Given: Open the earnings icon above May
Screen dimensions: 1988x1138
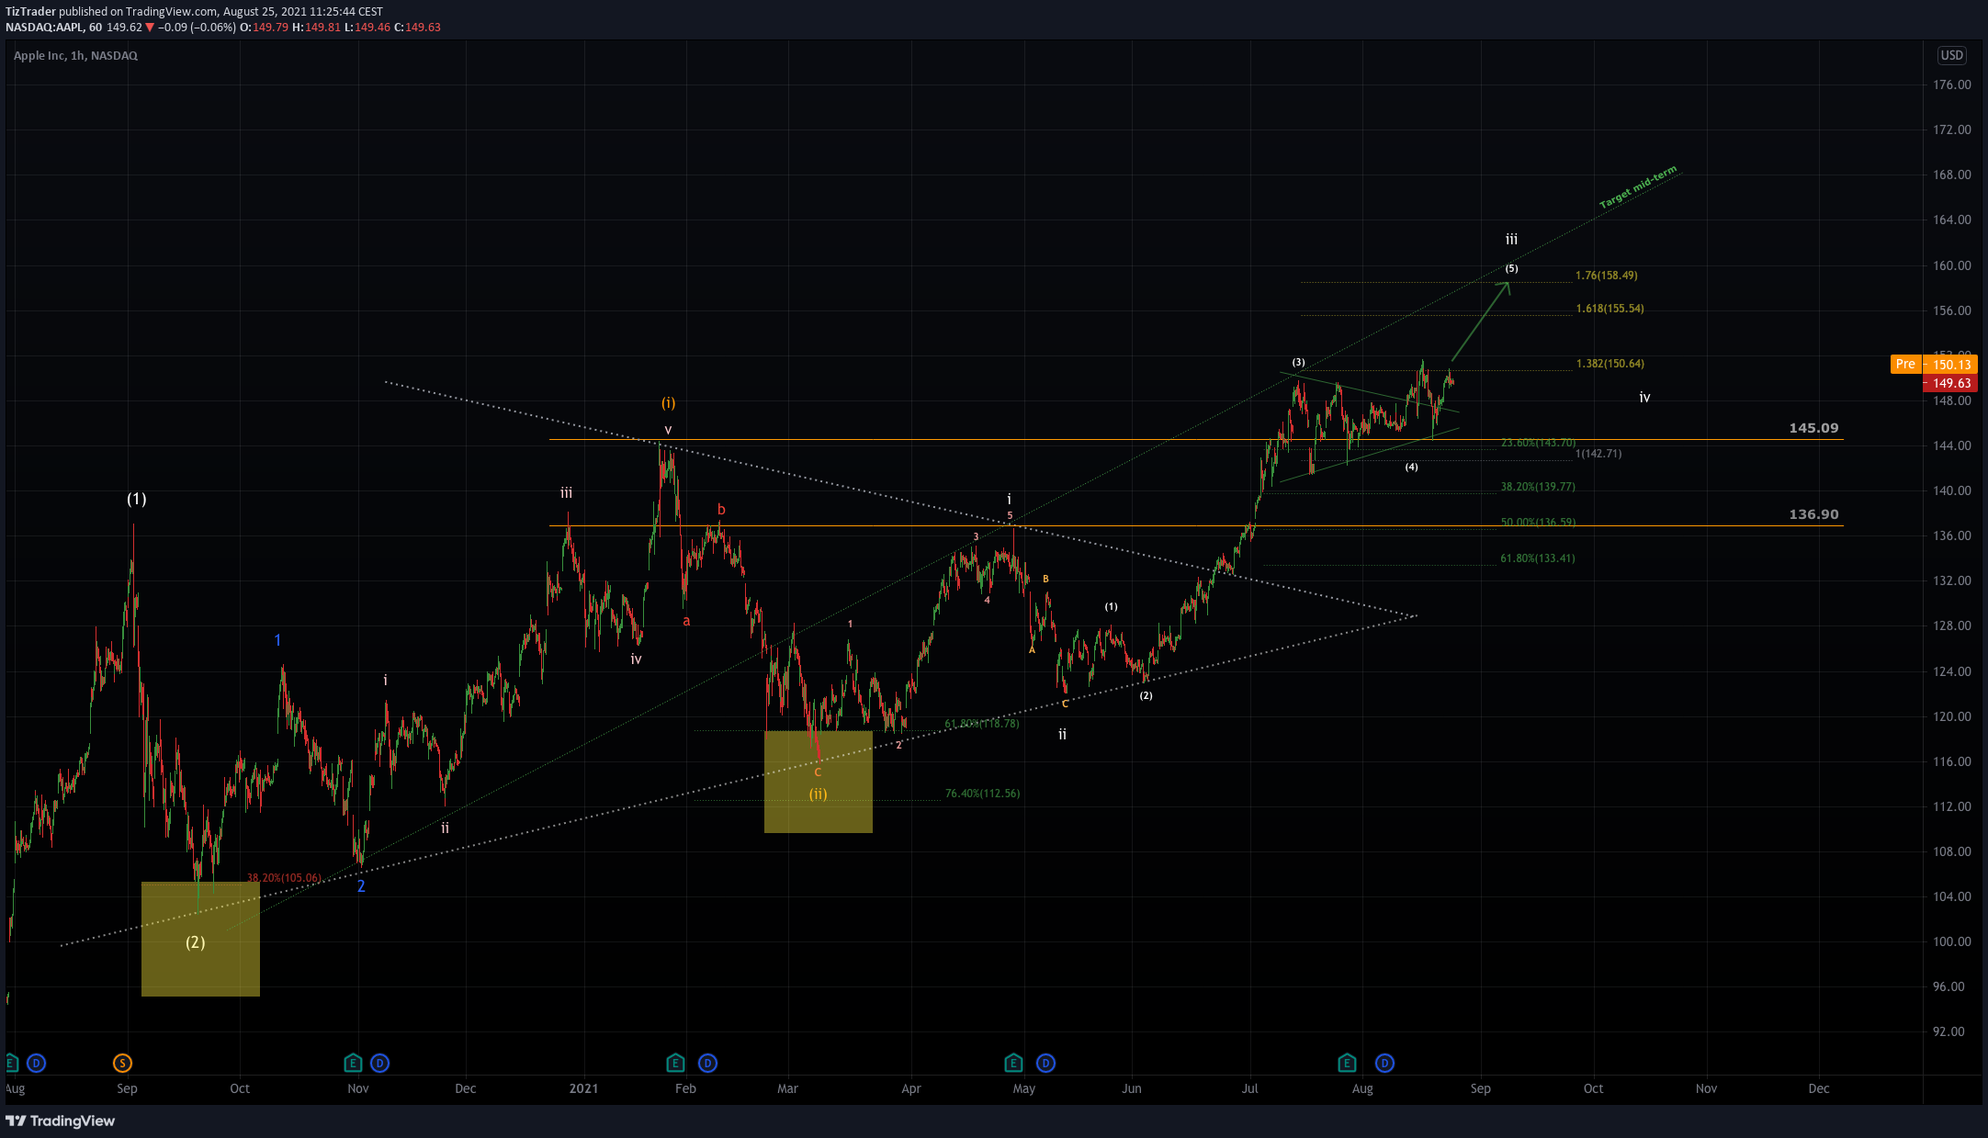Looking at the screenshot, I should (1013, 1063).
